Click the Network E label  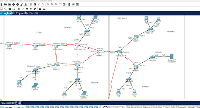point(68,27)
